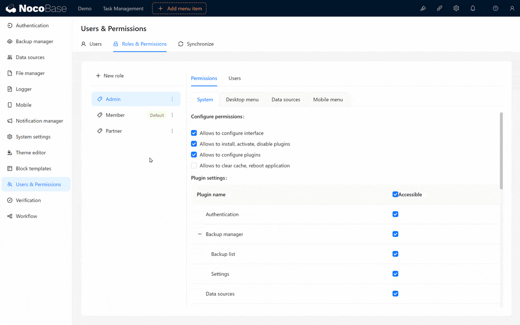Click the Data sources plugin name in the table
520x325 pixels.
(x=220, y=294)
